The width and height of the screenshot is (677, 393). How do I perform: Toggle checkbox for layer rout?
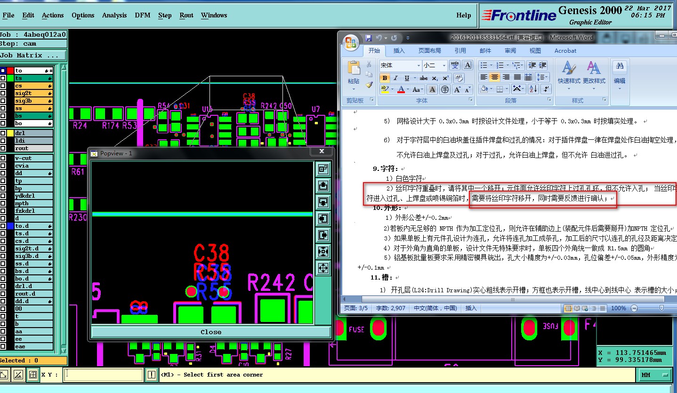[x=3, y=148]
